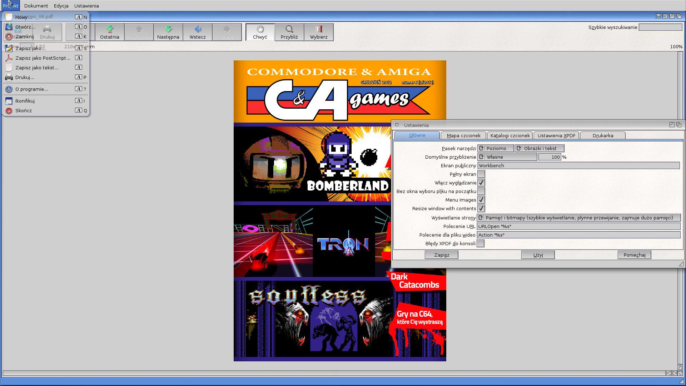Uncheck Menu Images option

481,200
